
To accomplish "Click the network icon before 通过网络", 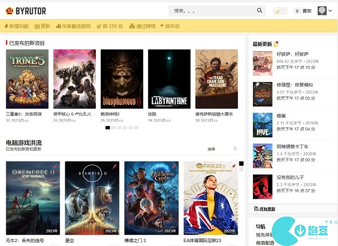I will pyautogui.click(x=132, y=26).
